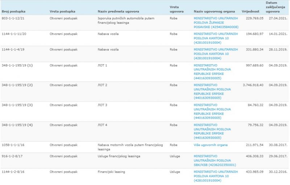Image resolution: width=290 pixels, height=185 pixels.
Task: Open the contracting authority link for ЛОТ 4
Action: (x=212, y=132)
